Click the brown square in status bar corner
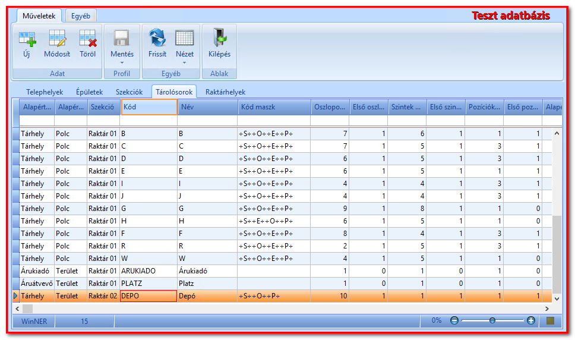This screenshot has height=340, width=575. coord(550,320)
